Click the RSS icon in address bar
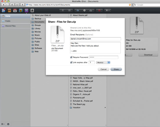This screenshot has height=127, width=160. 130,5
